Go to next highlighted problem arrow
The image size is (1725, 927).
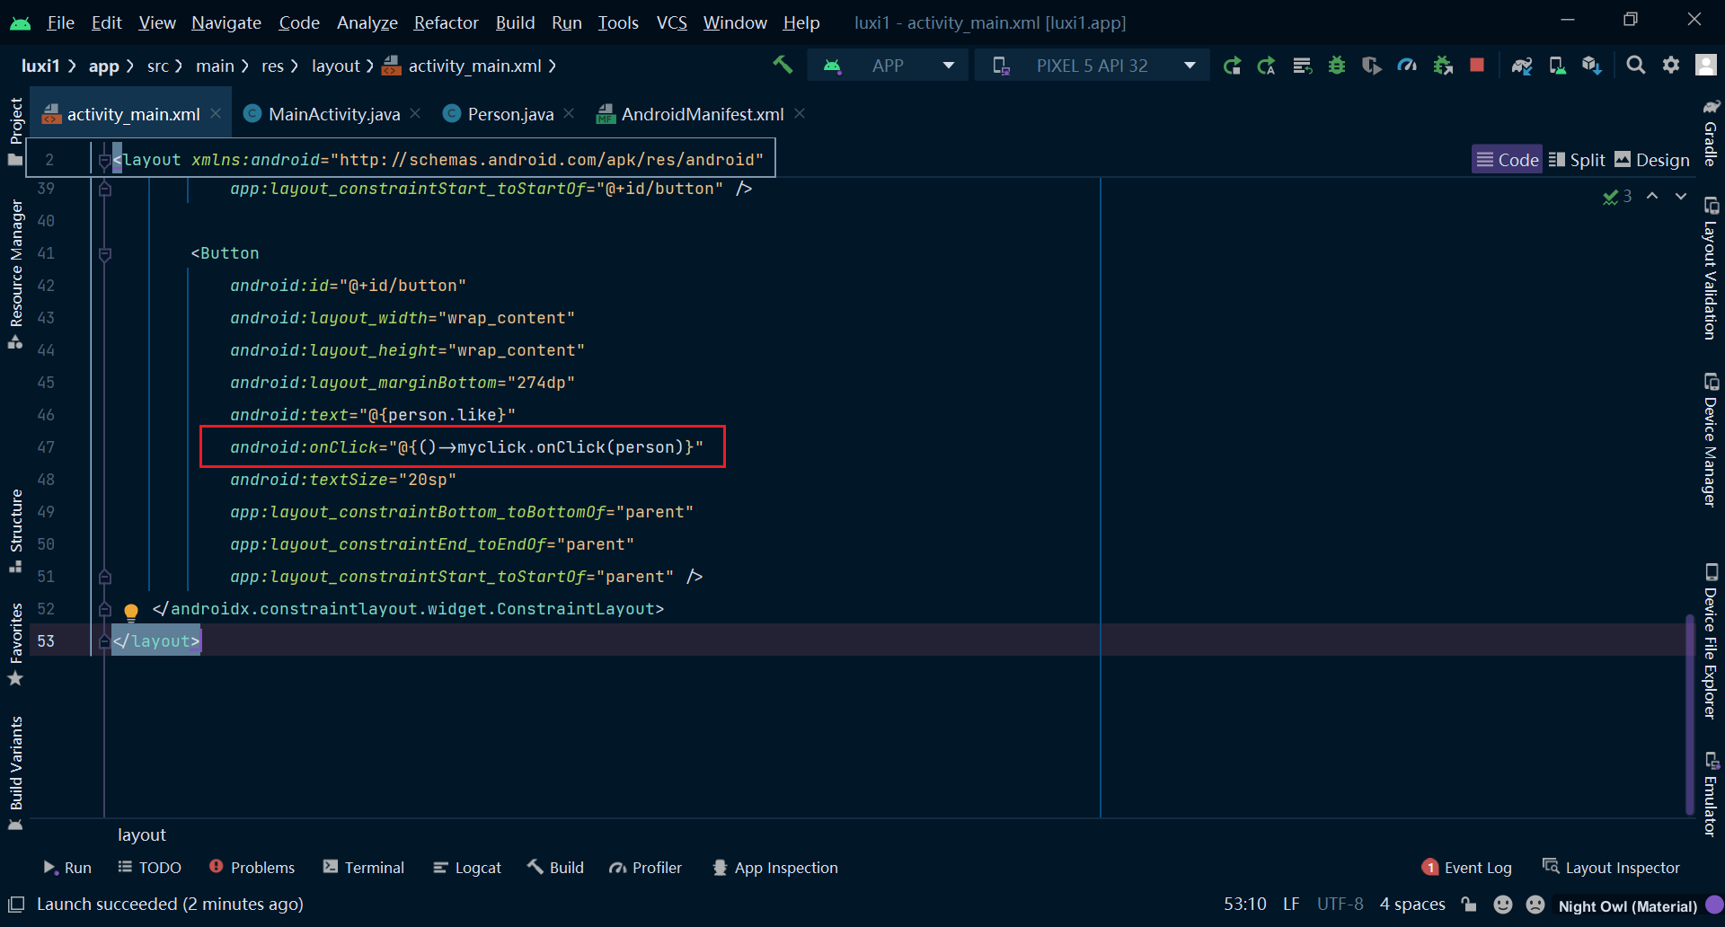coord(1681,196)
